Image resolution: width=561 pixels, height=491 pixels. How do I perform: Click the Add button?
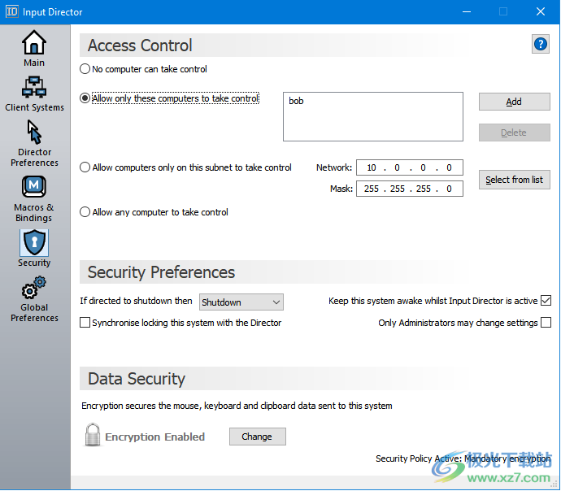tap(514, 102)
